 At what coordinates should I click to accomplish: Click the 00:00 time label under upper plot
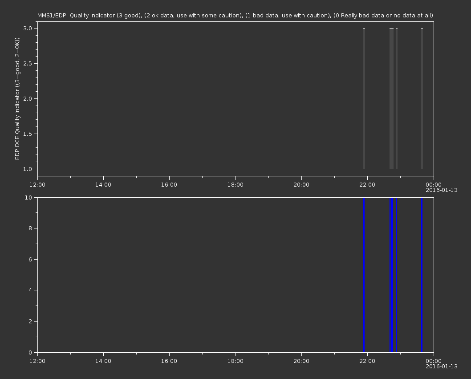(434, 184)
